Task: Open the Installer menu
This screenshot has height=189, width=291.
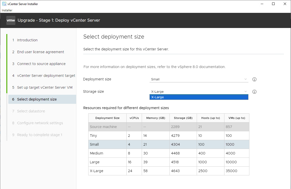Action: point(7,10)
